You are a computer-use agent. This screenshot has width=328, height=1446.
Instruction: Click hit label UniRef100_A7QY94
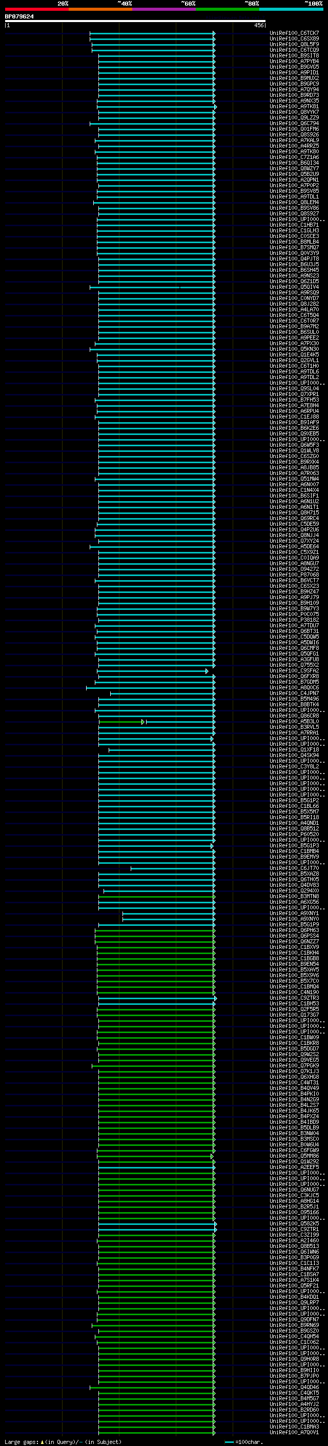[x=294, y=89]
